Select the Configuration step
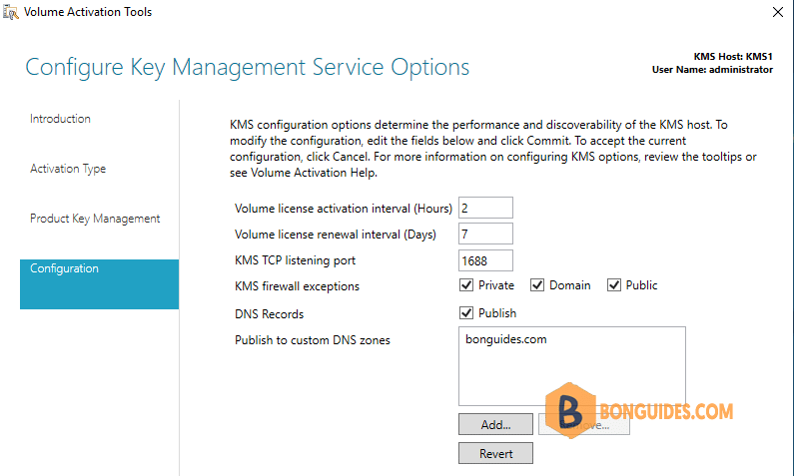Viewport: 794px width, 476px height. [x=99, y=284]
